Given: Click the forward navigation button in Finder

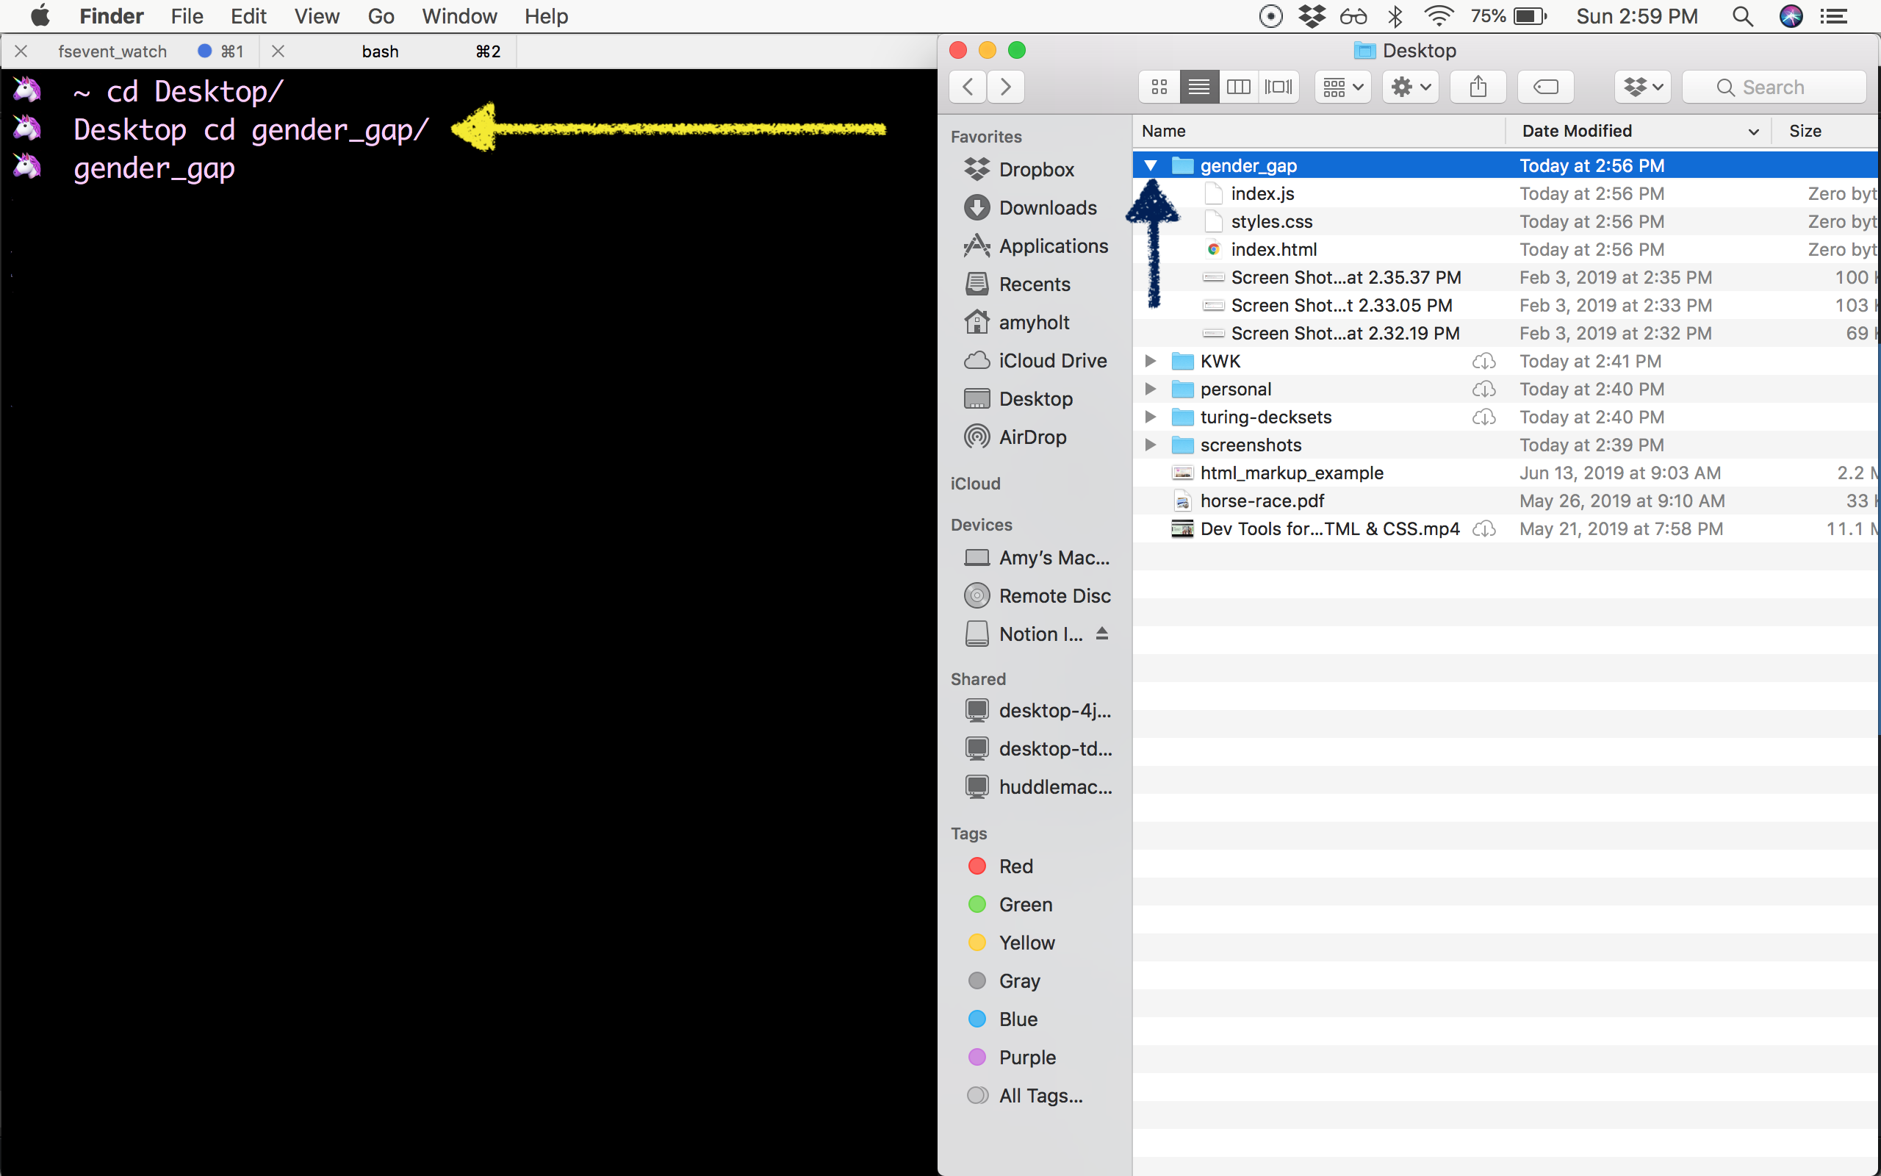Looking at the screenshot, I should click(x=1007, y=87).
